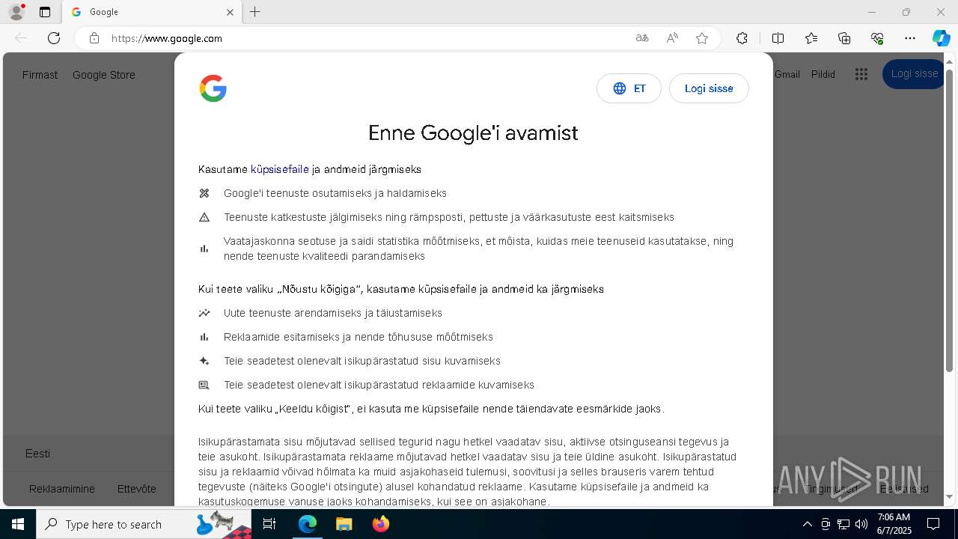The height and width of the screenshot is (539, 958).
Task: Click Firmast link on Google page
Action: point(40,75)
